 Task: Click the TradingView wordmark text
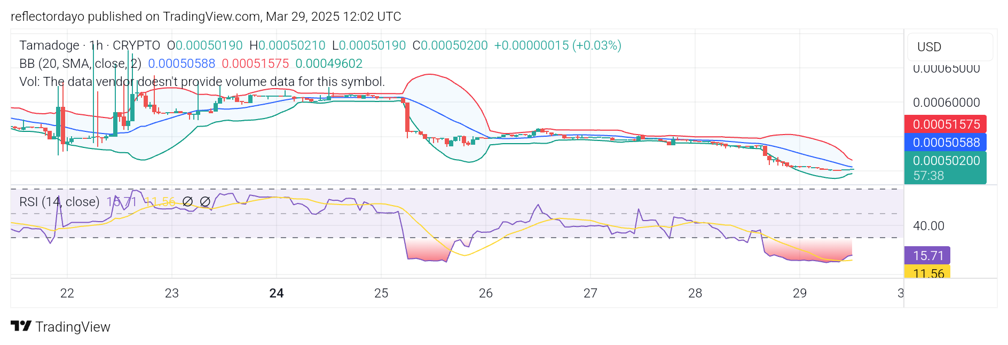pyautogui.click(x=73, y=327)
